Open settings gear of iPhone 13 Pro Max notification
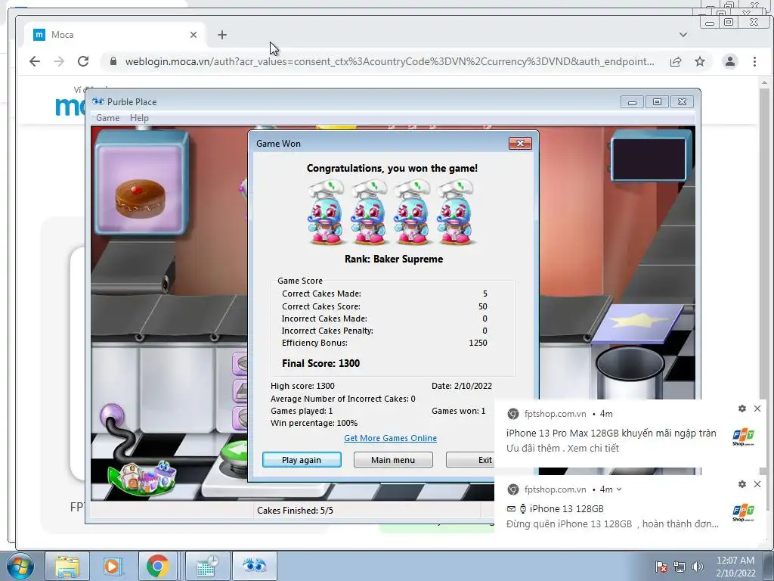This screenshot has width=774, height=581. tap(742, 409)
